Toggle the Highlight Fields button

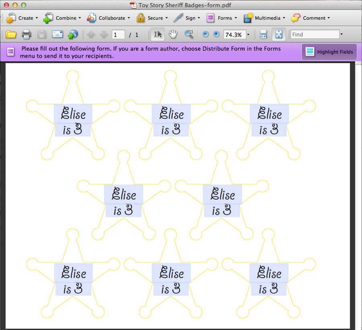[329, 52]
